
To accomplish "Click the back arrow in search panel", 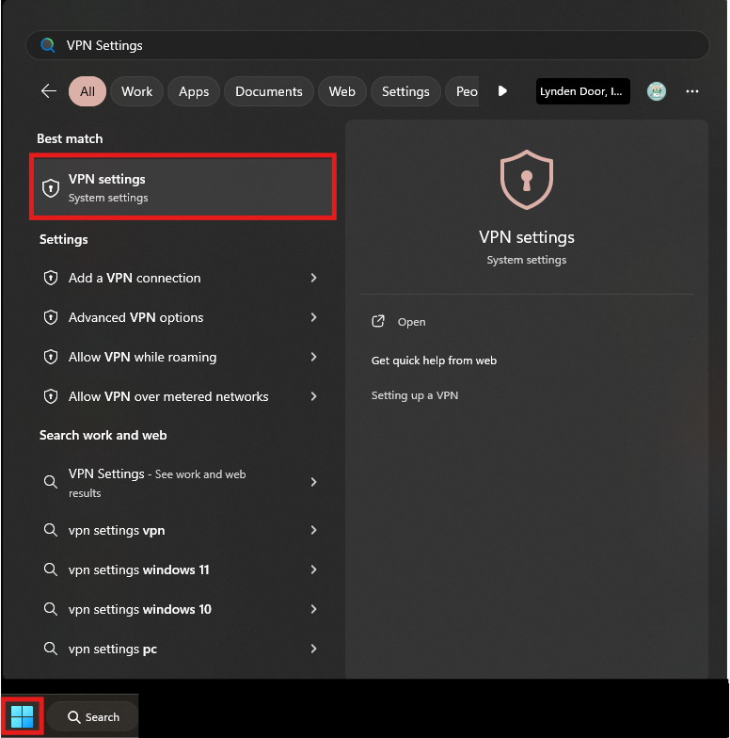I will point(49,91).
